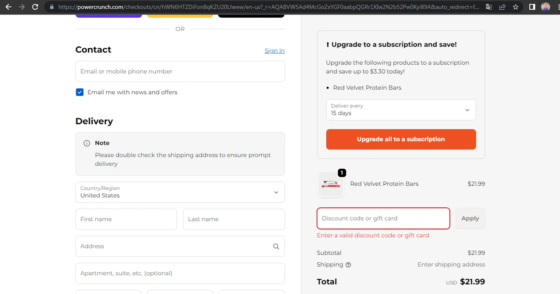Viewport: 560px width, 294px height.
Task: Go back with the browser back arrow
Action: [x=8, y=7]
